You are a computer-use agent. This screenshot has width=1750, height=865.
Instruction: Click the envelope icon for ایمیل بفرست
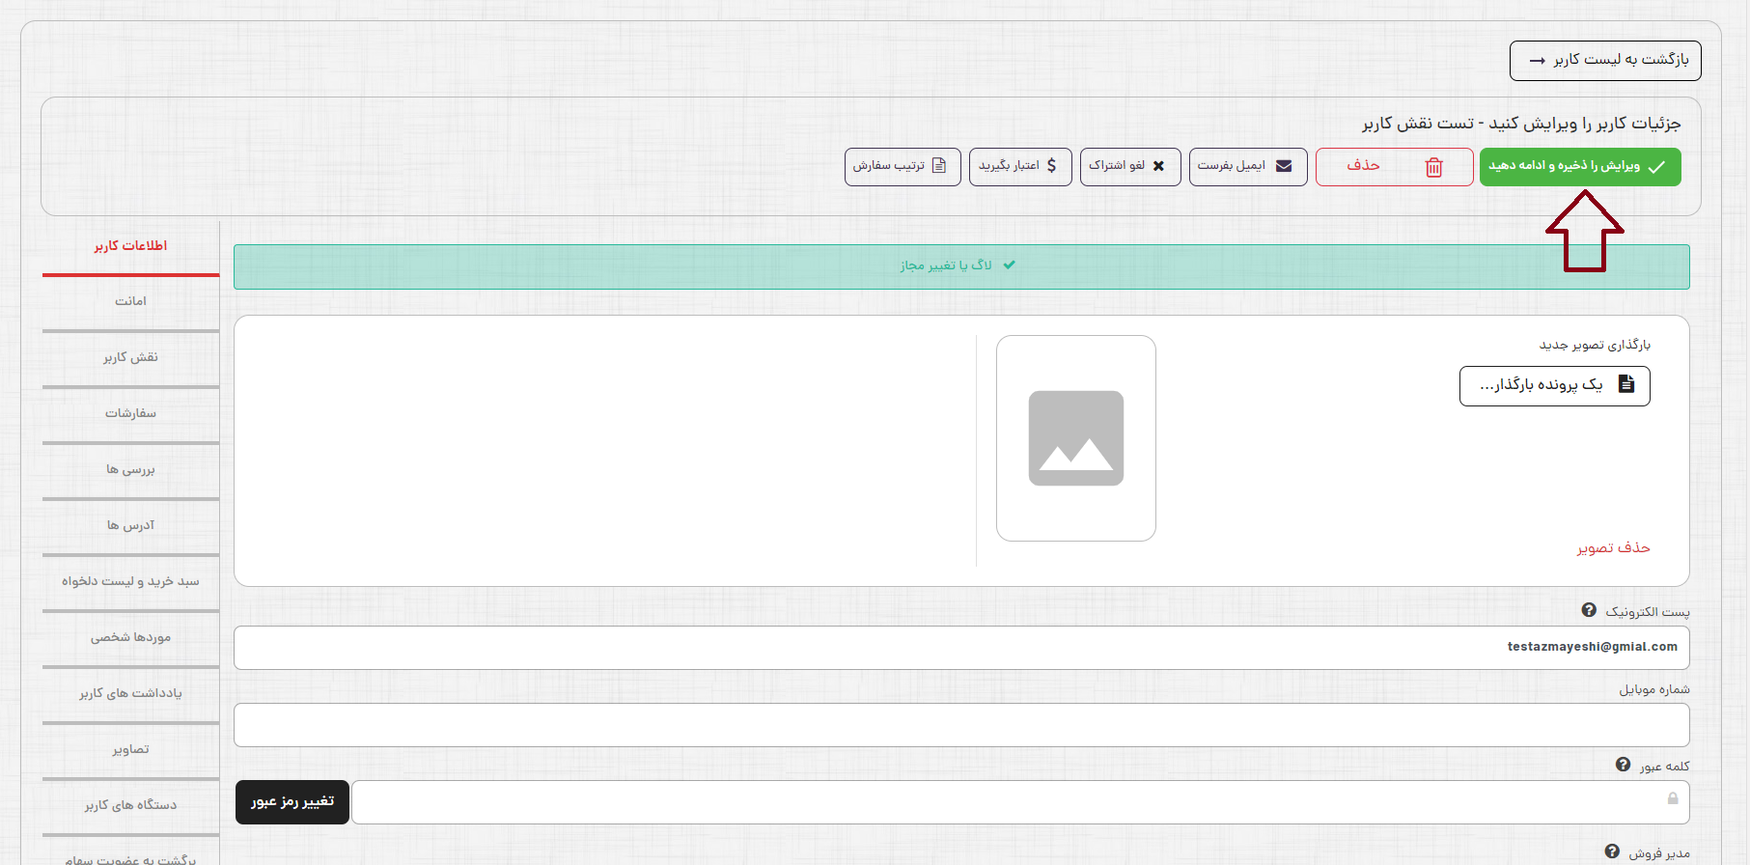[x=1284, y=166]
